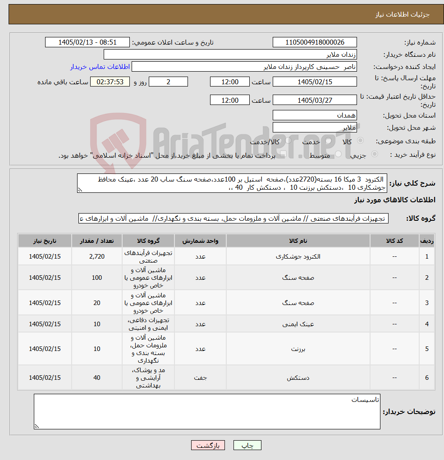Image resolution: width=444 pixels, height=460 pixels.
Task: Click the برزنت item cell
Action: click(x=298, y=349)
